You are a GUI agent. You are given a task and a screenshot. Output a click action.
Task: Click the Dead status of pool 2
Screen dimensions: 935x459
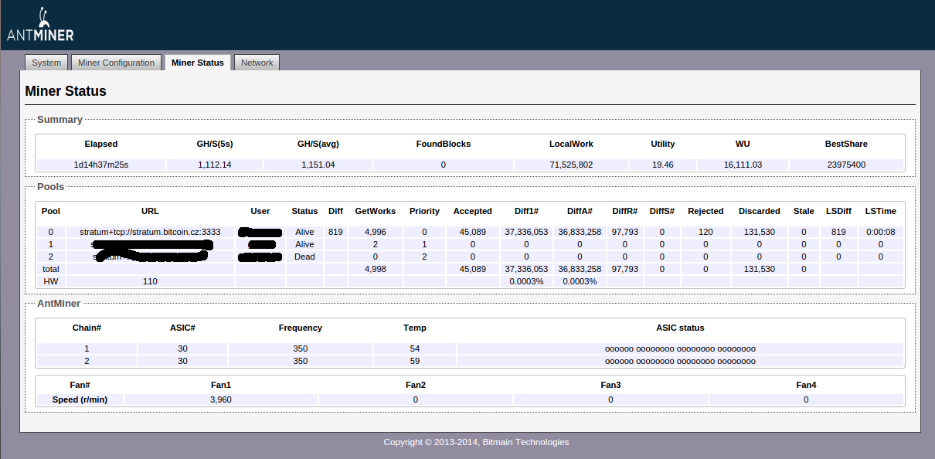click(x=304, y=257)
